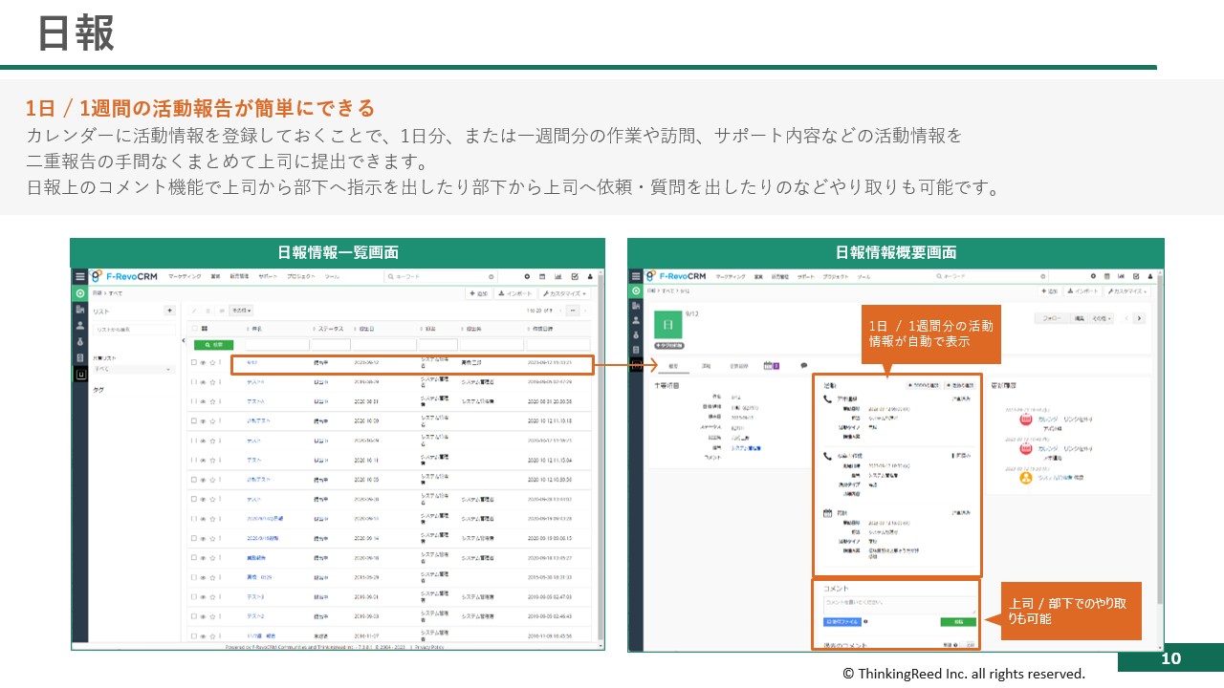Viewport: 1224px width, 688px height.
Task: Open user profile icon in list screen header
Action: coord(591,276)
